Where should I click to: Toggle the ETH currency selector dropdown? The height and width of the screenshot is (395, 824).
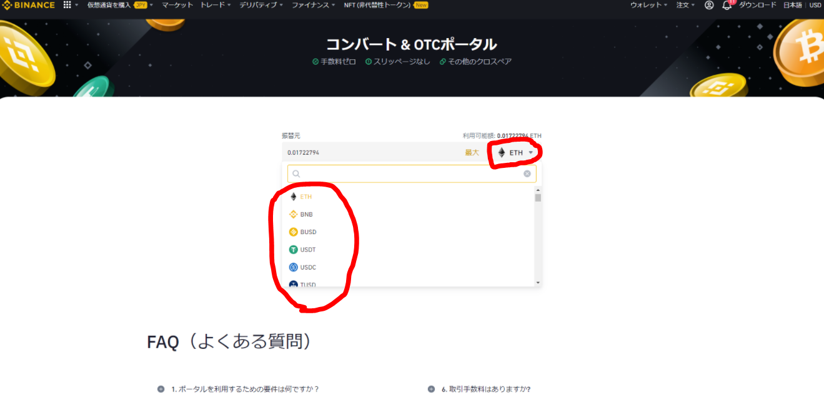[x=516, y=153]
